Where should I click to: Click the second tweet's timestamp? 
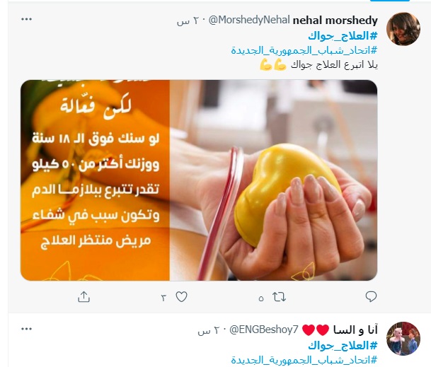click(x=208, y=330)
